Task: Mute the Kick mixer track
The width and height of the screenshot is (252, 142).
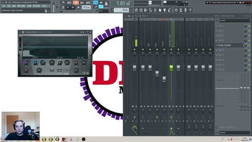Action: [x=150, y=50]
